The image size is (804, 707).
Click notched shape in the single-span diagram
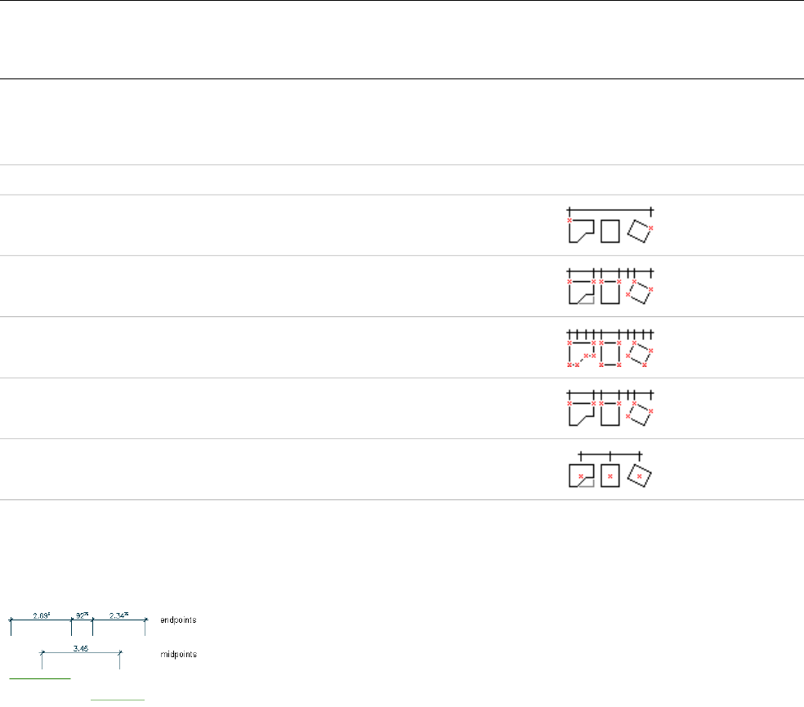coord(580,231)
